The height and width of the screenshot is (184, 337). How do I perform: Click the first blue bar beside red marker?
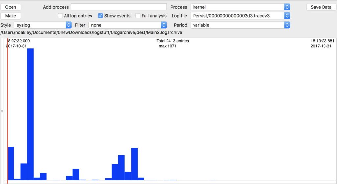11,163
